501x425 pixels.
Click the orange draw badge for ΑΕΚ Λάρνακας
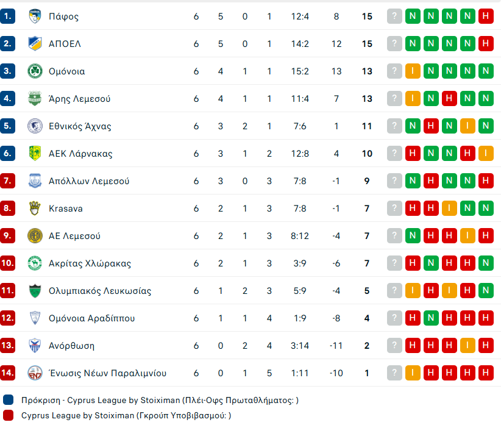point(486,154)
